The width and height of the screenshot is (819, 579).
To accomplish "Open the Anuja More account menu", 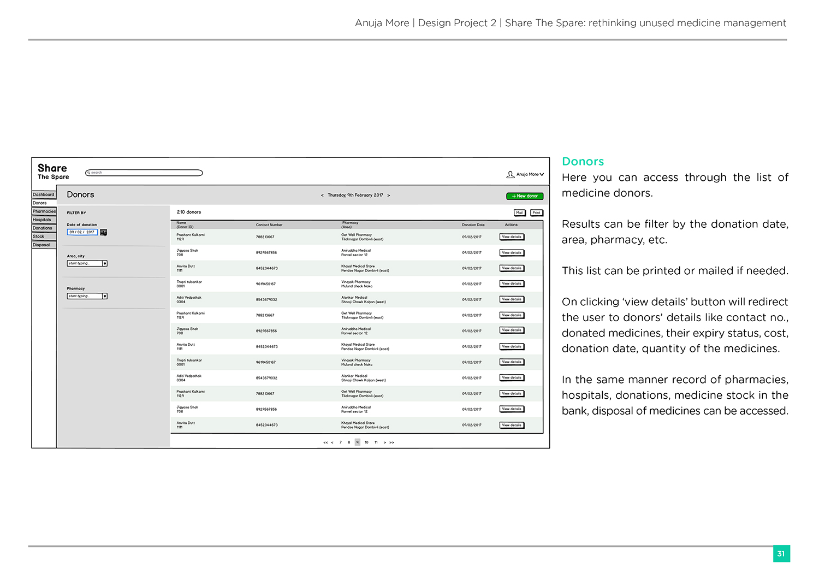I will click(530, 175).
